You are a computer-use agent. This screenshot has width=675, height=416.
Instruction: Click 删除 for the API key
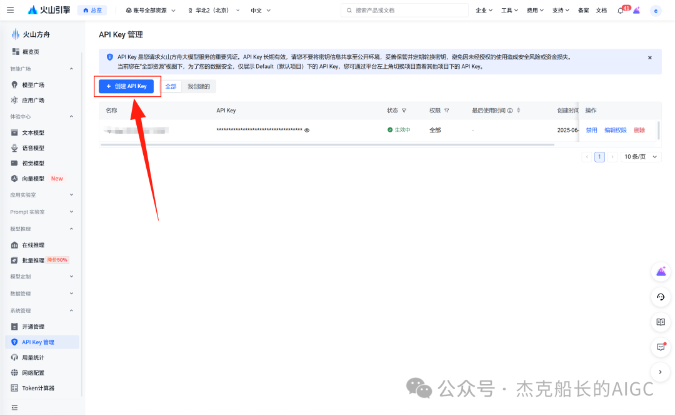[x=639, y=130]
